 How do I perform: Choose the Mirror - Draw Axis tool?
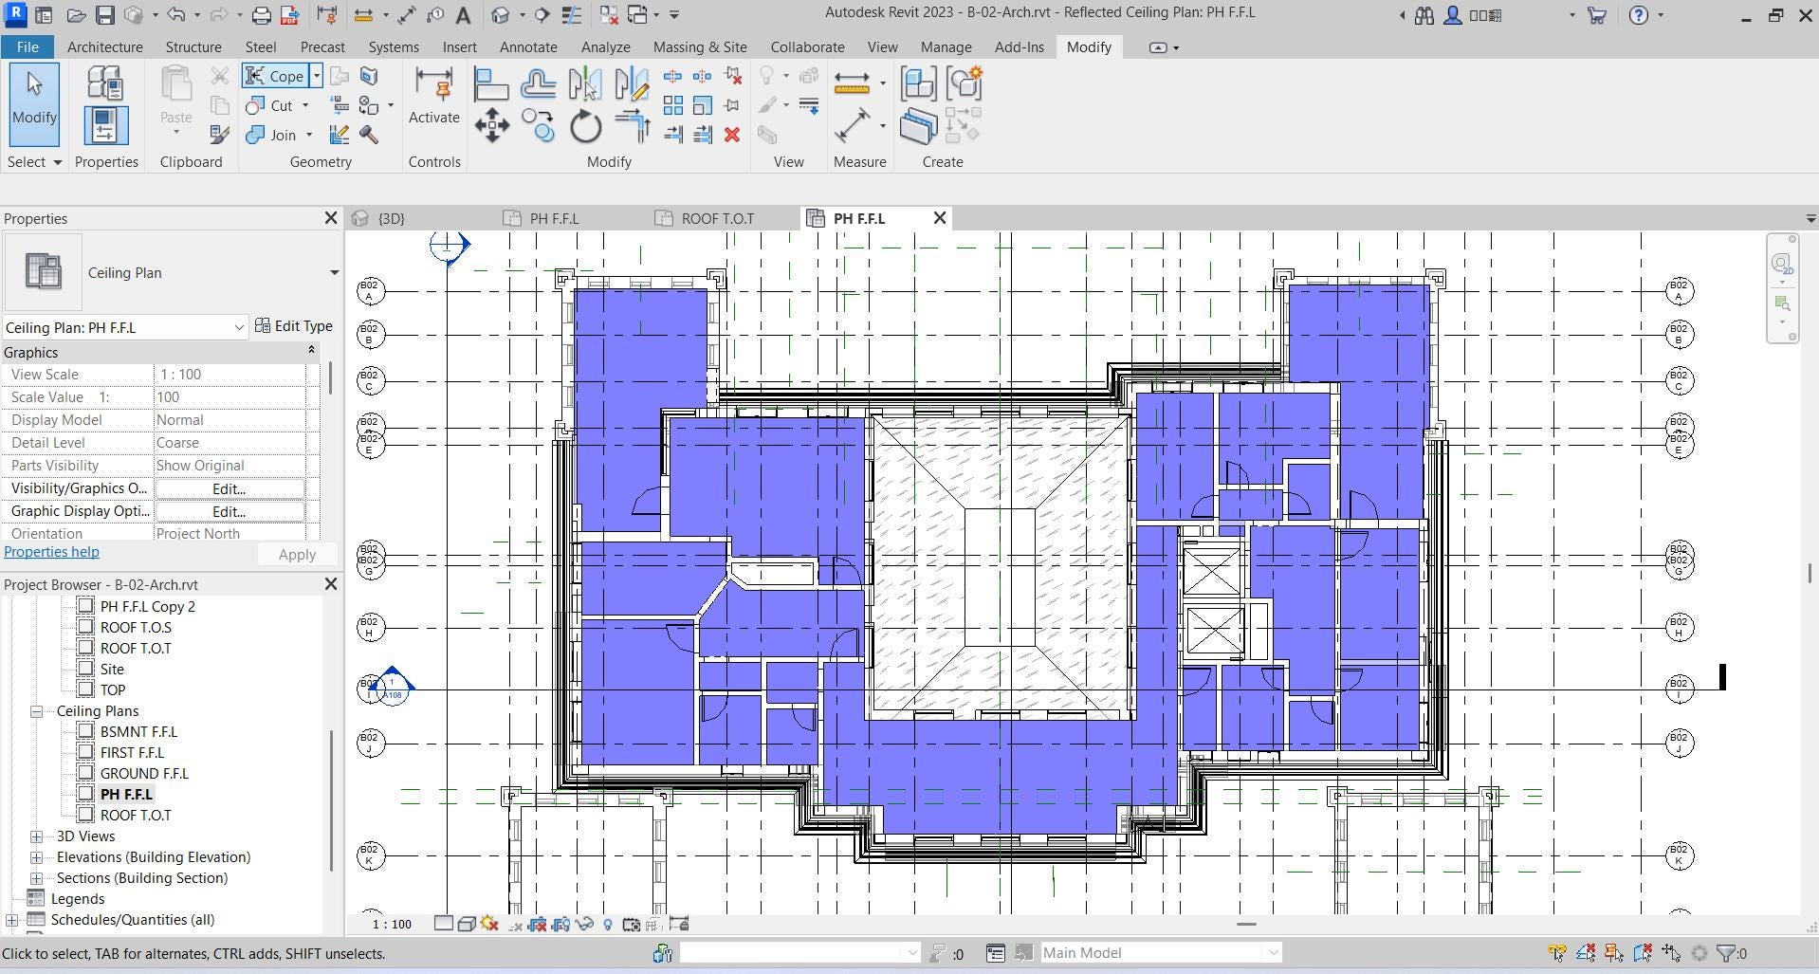point(632,84)
